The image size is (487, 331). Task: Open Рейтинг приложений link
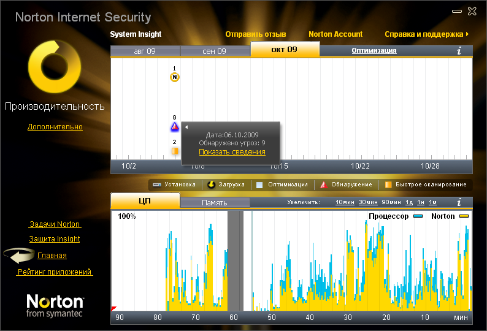tap(55, 272)
